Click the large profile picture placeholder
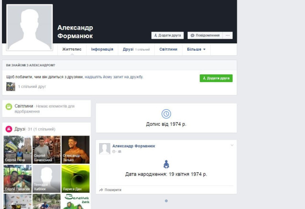Screen dimensions: 305x209 coord(30,27)
